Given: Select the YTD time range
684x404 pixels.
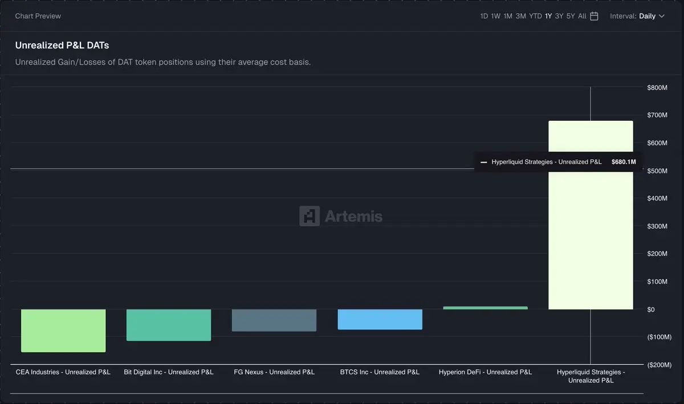Looking at the screenshot, I should pyautogui.click(x=535, y=16).
